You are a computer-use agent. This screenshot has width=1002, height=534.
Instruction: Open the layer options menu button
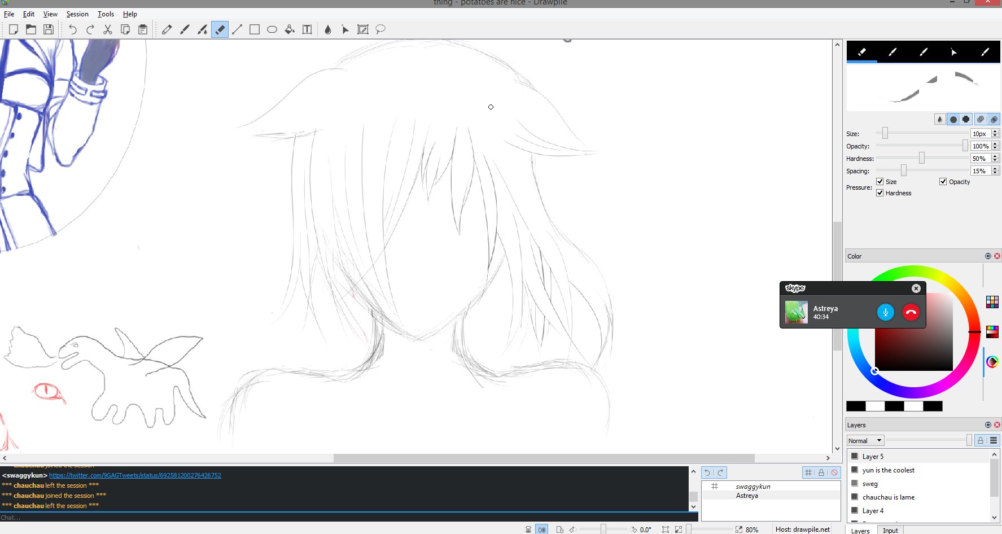coord(994,440)
